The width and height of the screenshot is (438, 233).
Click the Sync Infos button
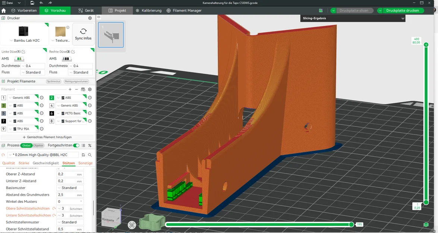tap(83, 34)
